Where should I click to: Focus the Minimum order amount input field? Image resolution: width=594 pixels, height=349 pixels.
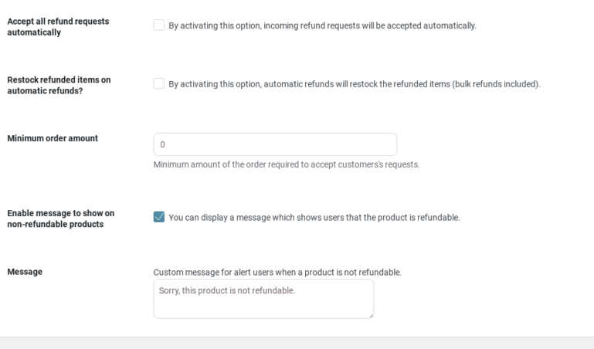click(x=275, y=144)
